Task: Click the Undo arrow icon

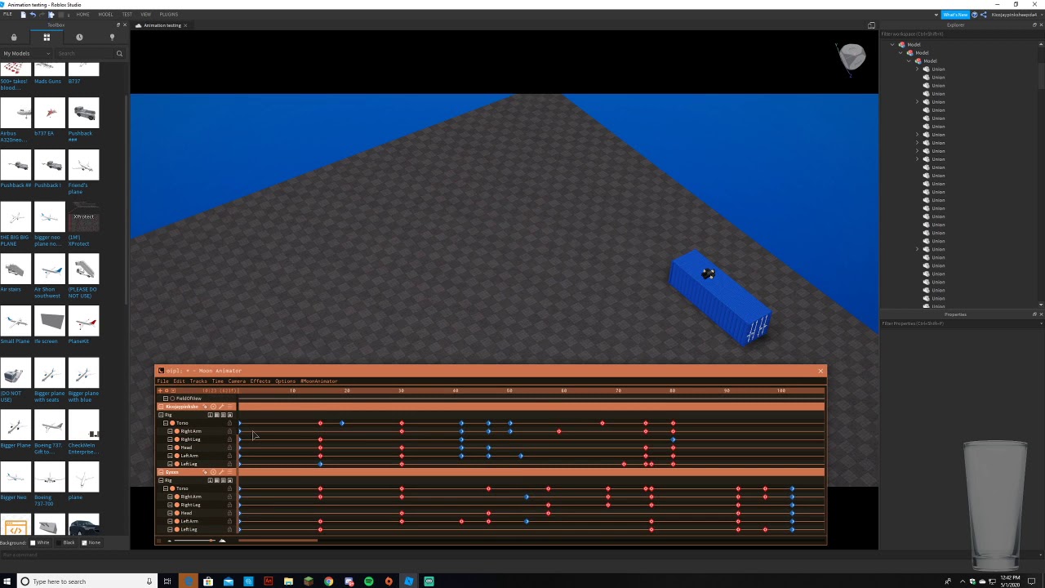Action: coord(33,15)
